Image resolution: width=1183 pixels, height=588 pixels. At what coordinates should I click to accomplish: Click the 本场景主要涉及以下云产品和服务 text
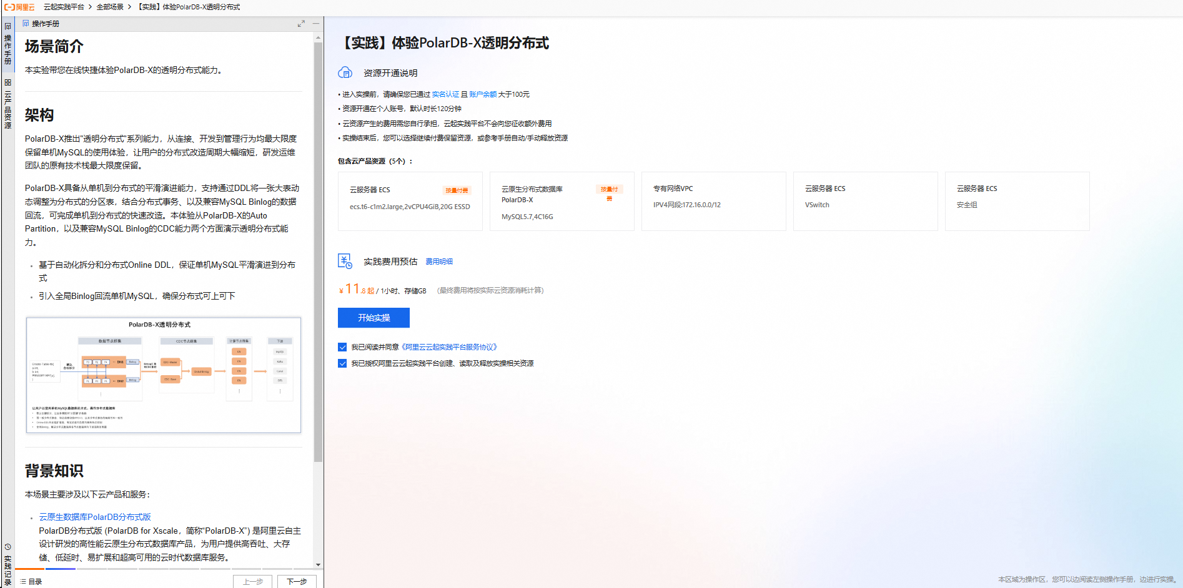click(x=87, y=494)
